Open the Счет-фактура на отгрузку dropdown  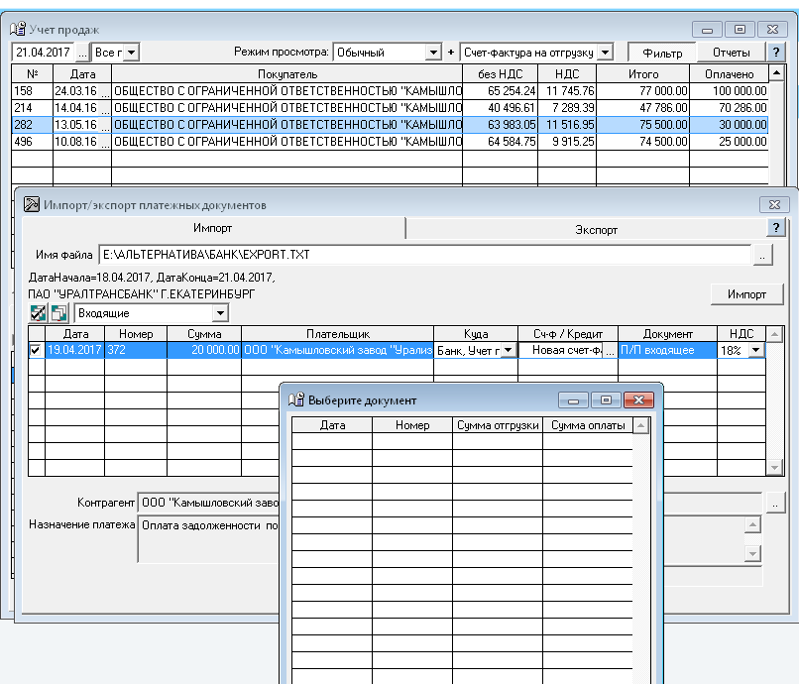[x=606, y=52]
